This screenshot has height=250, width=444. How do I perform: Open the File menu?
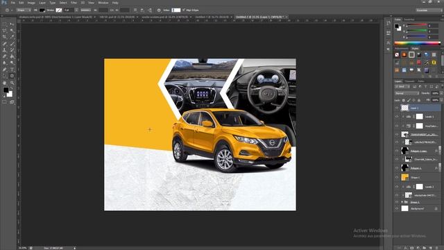point(12,3)
